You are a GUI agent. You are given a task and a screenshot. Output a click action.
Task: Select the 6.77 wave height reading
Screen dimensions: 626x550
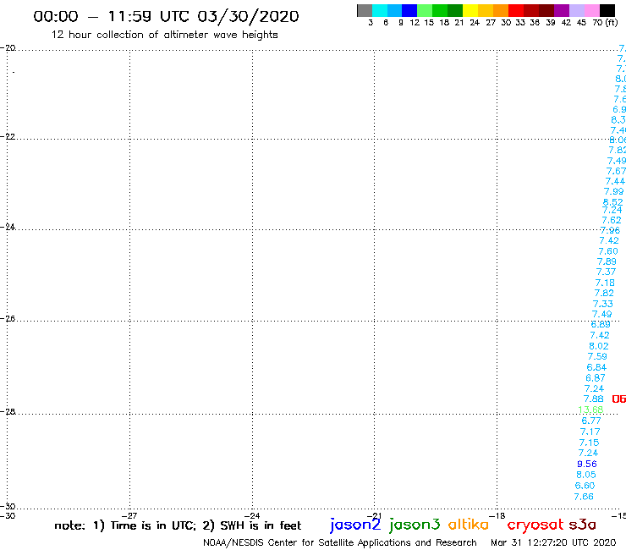coord(591,421)
